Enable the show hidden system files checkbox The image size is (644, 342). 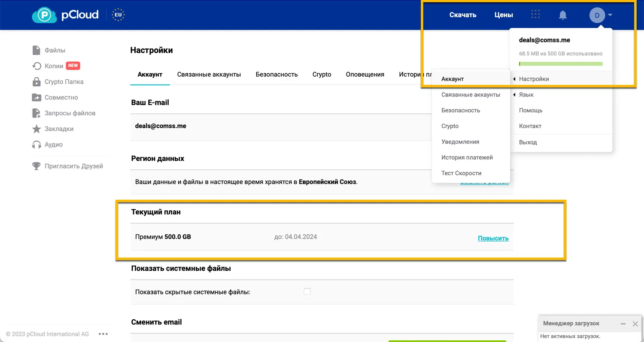coord(307,291)
